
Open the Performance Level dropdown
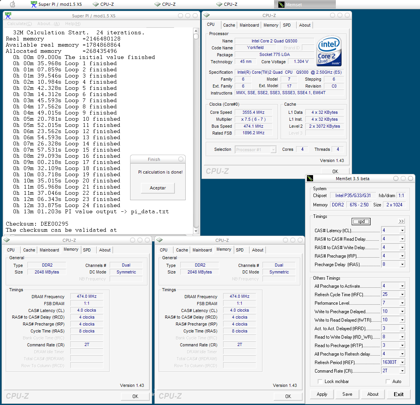(x=402, y=303)
